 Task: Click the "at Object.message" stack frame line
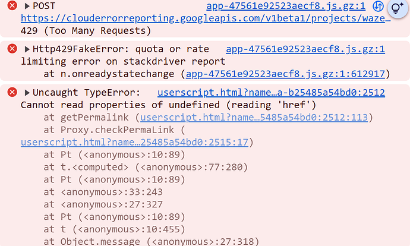pos(151,241)
